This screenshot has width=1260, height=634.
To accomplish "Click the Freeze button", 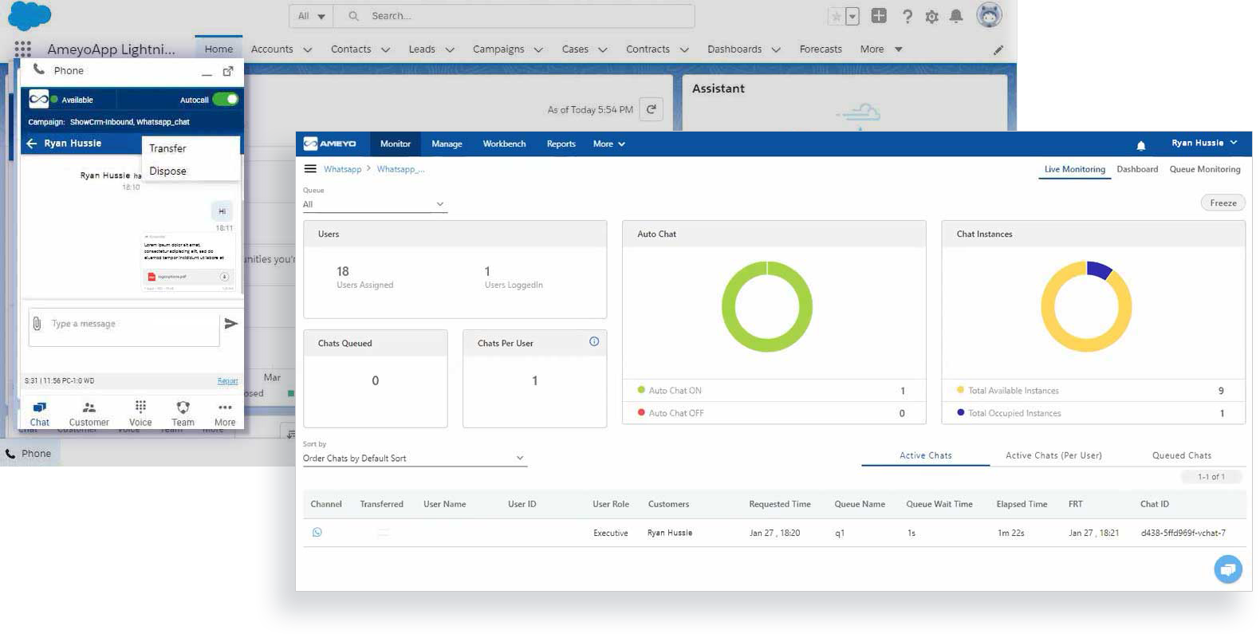I will [x=1223, y=203].
